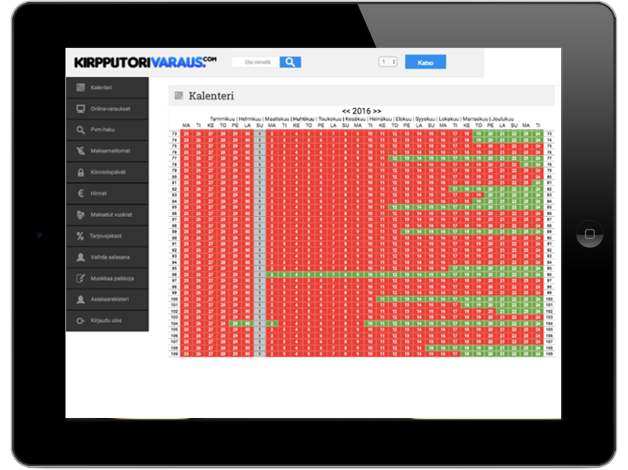Open Online-varaukset monitor icon in sidebar
628x470 pixels.
80,109
